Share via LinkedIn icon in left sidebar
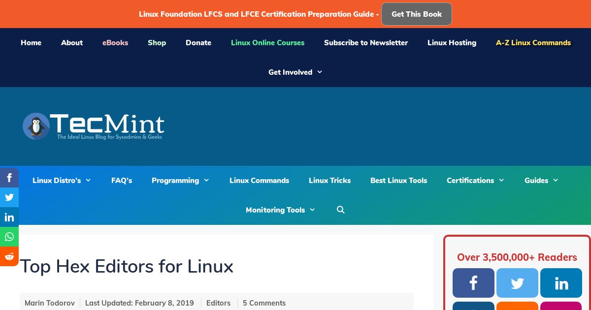Image resolution: width=591 pixels, height=310 pixels. click(9, 217)
